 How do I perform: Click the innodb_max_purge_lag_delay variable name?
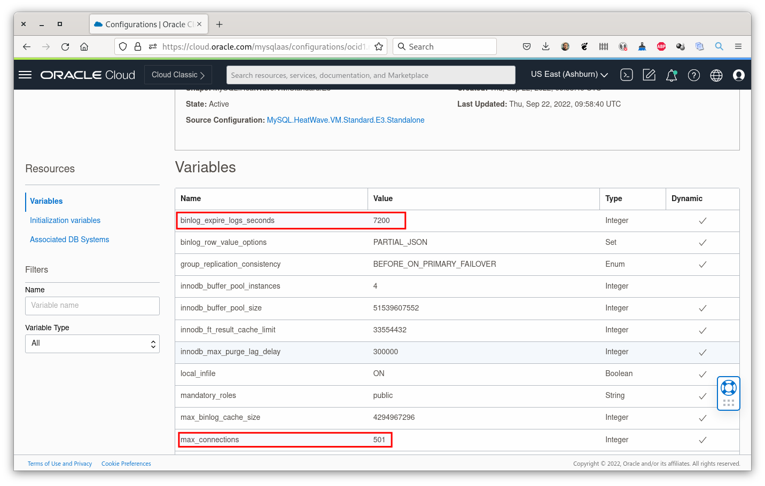230,352
